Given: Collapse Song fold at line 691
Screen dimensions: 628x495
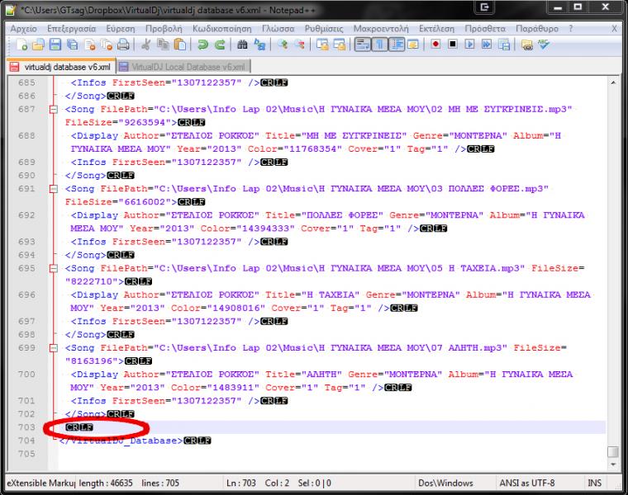Looking at the screenshot, I should click(x=53, y=189).
